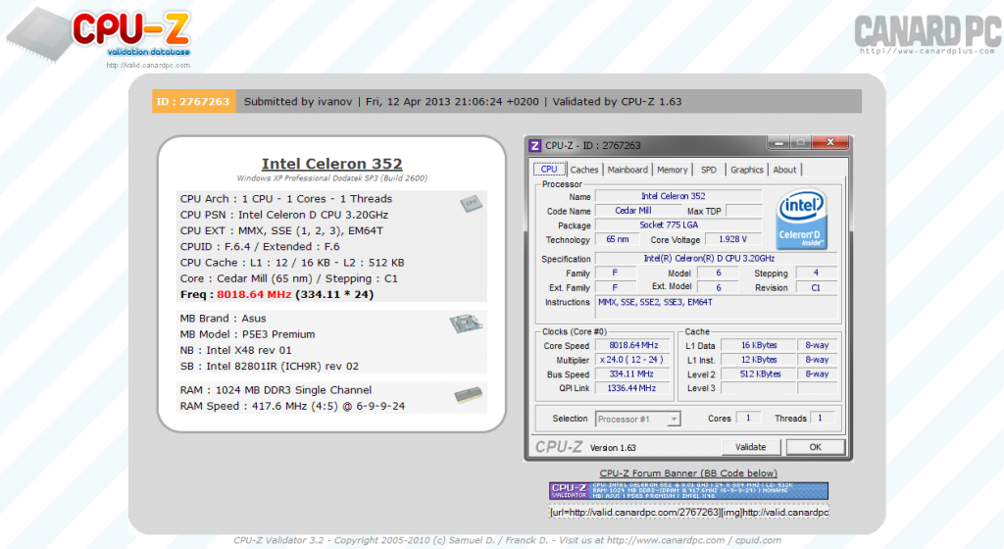Screen dimensions: 1004x549
Task: Click the Revision C1 field
Action: (x=816, y=288)
